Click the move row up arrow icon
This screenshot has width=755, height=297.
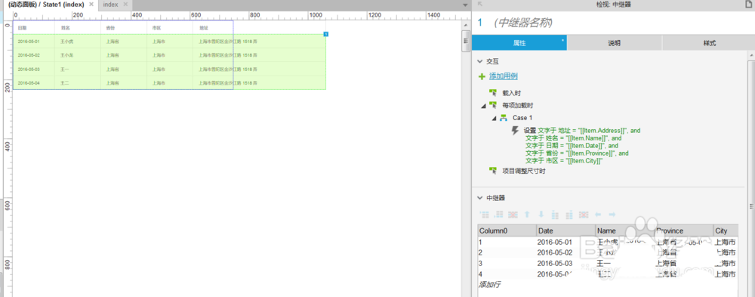pyautogui.click(x=527, y=214)
